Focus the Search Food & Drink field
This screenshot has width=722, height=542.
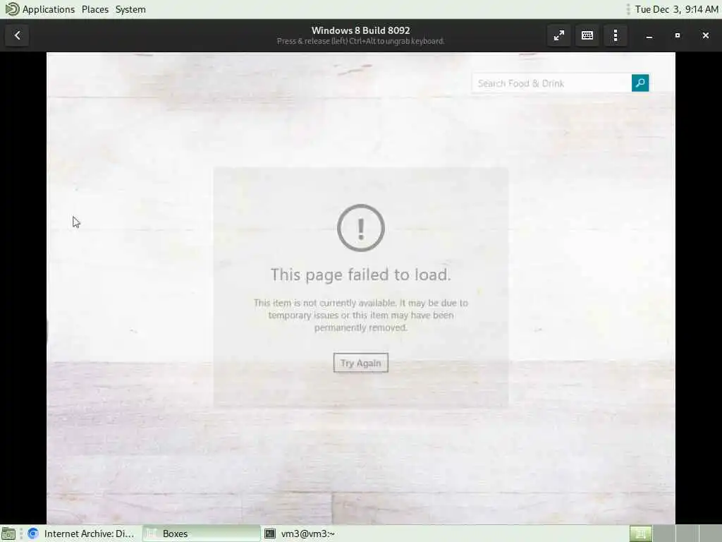tap(551, 83)
